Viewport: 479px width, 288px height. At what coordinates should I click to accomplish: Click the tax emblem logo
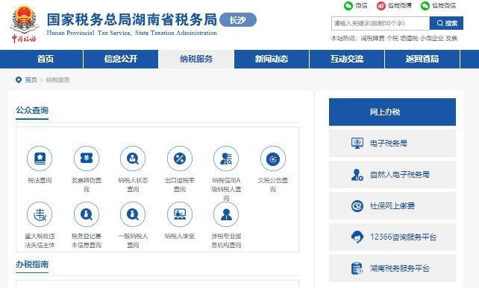pyautogui.click(x=24, y=24)
